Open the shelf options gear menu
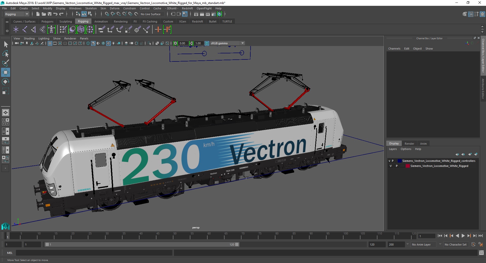This screenshot has width=486, height=263. 7,31
